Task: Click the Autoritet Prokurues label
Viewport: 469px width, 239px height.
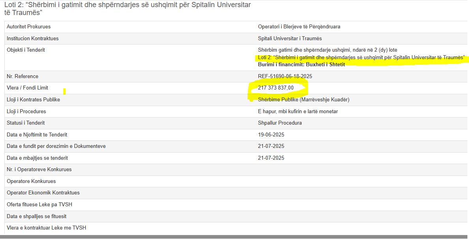Action: point(28,27)
